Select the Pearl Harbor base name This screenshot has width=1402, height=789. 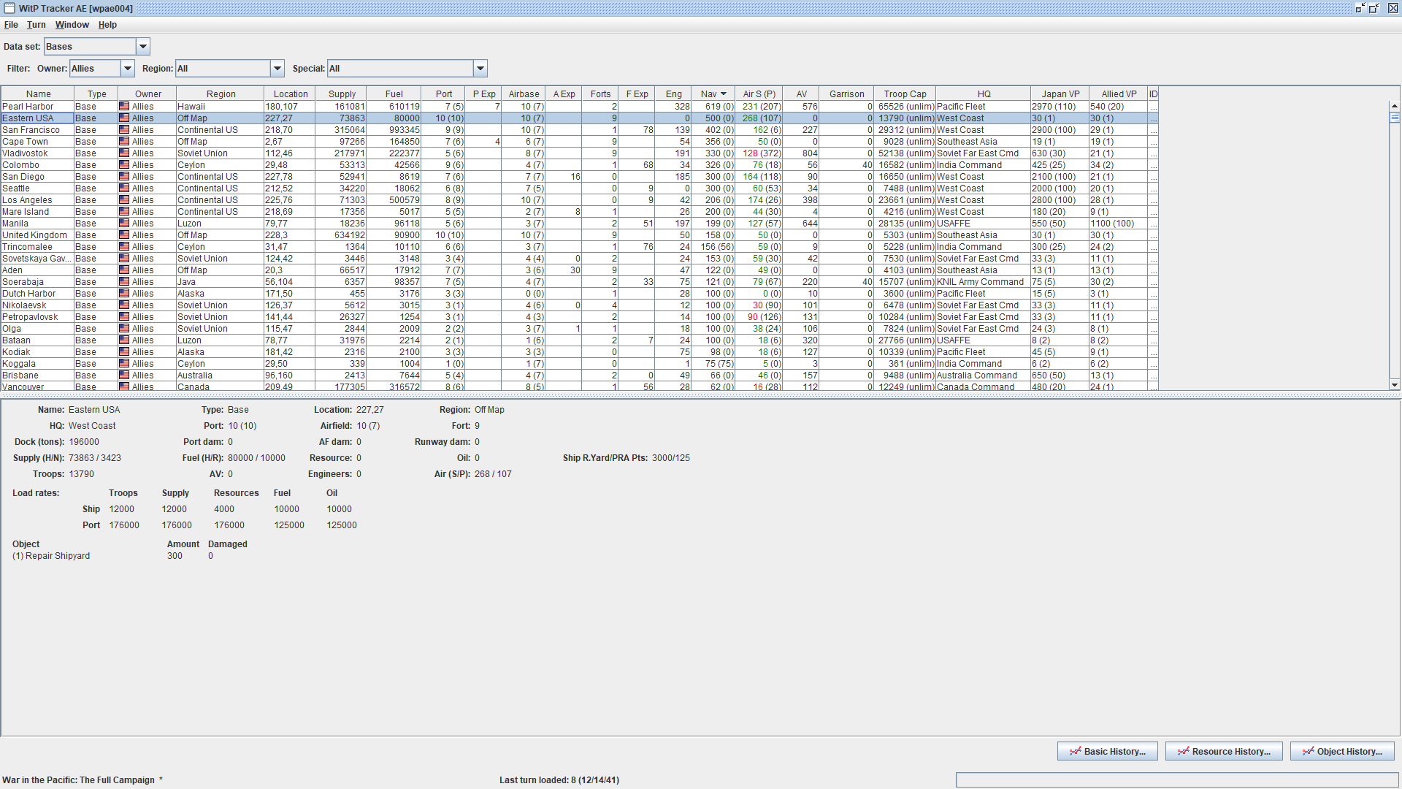click(28, 107)
